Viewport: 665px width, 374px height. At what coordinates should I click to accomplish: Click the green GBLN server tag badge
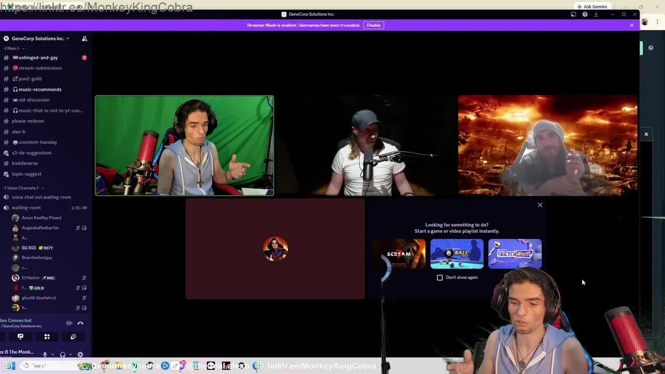(36, 288)
